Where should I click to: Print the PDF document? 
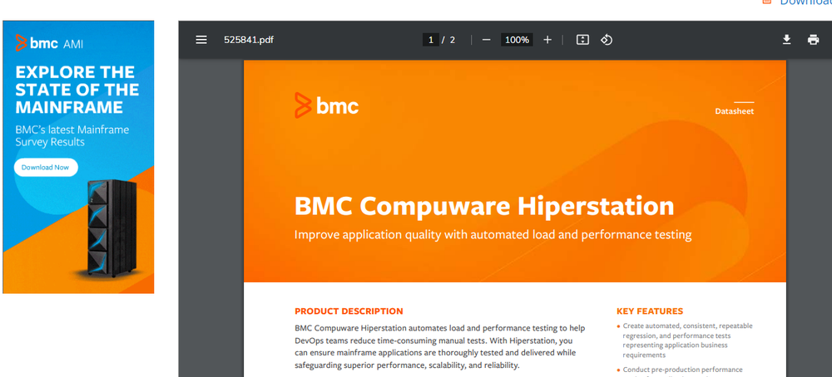pyautogui.click(x=813, y=40)
